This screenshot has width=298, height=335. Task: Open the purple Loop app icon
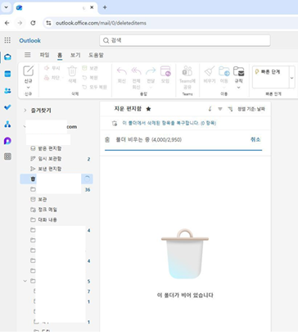7,141
